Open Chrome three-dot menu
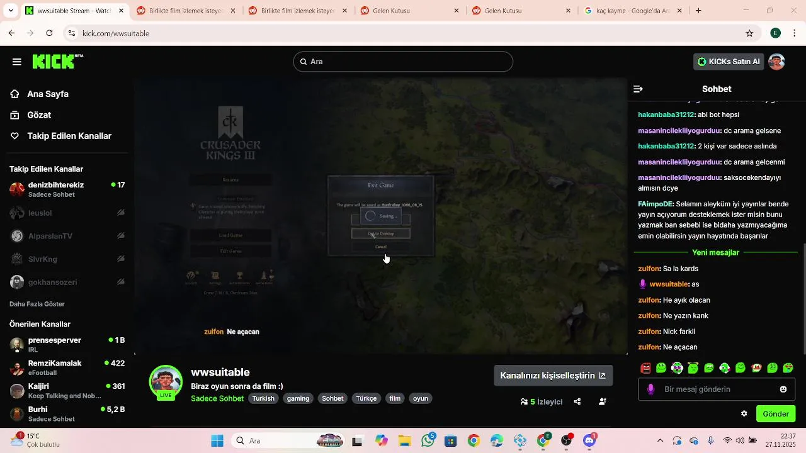The width and height of the screenshot is (806, 453). tap(795, 33)
